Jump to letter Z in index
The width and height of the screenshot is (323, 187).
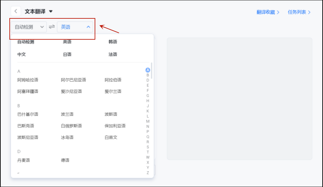coord(148,173)
